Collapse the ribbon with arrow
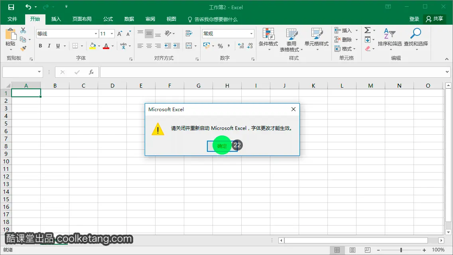The image size is (453, 255). pos(447,59)
